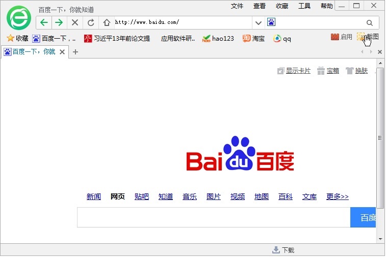Minimize the browser window
This screenshot has height=257, width=386.
click(x=342, y=6)
